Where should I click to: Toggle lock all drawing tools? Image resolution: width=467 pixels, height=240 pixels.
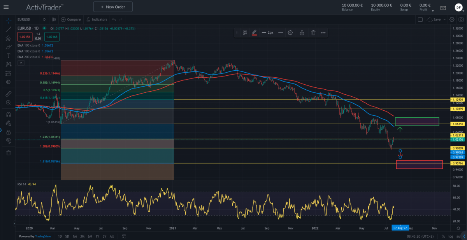8,132
